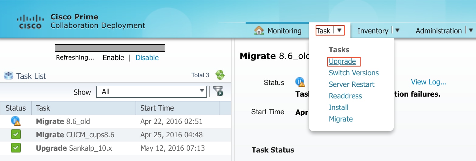Open the View Log link
The width and height of the screenshot is (476, 161).
click(x=429, y=82)
